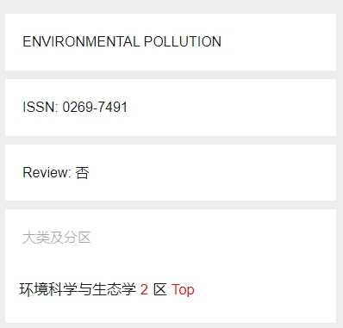This screenshot has height=328, width=343.
Task: Select the ISSN number 0269-7491
Action: click(95, 107)
